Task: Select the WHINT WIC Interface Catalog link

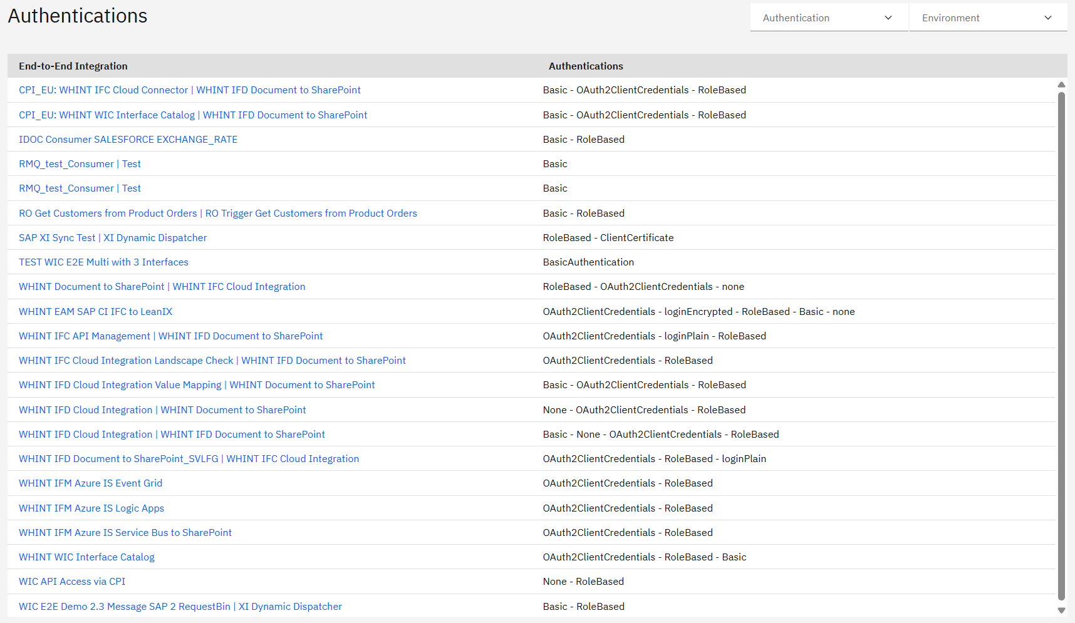Action: [x=86, y=557]
